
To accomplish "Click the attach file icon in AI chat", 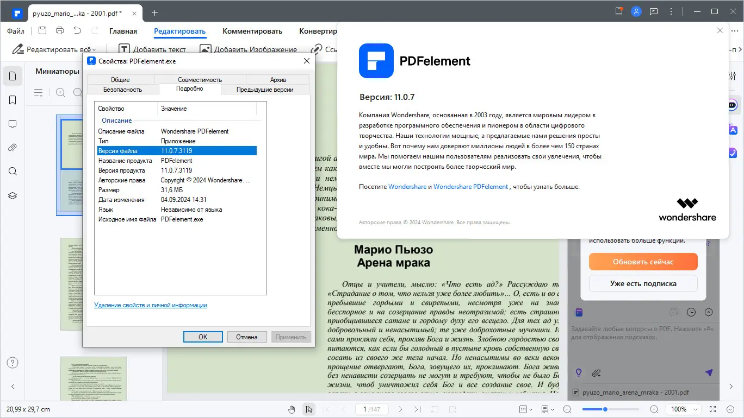I will 597,373.
